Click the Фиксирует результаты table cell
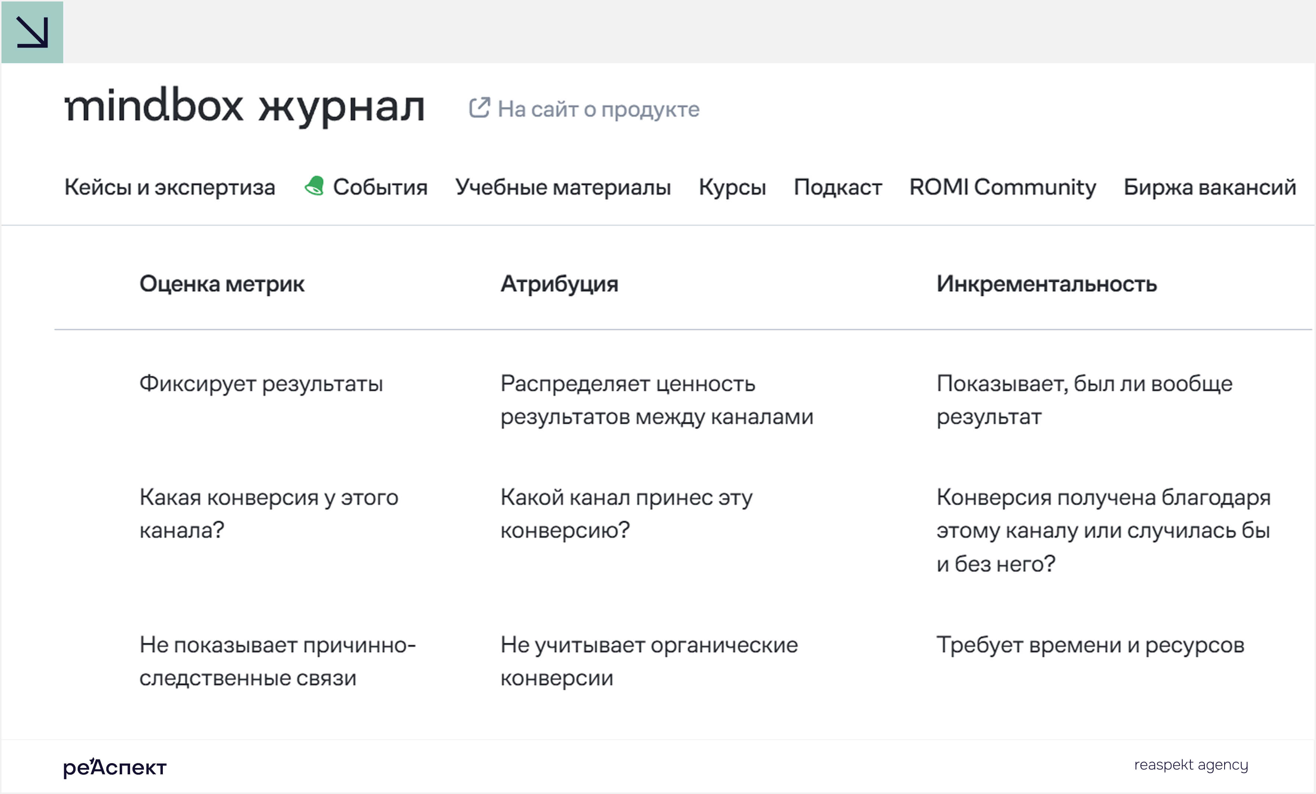This screenshot has width=1316, height=794. 261,384
